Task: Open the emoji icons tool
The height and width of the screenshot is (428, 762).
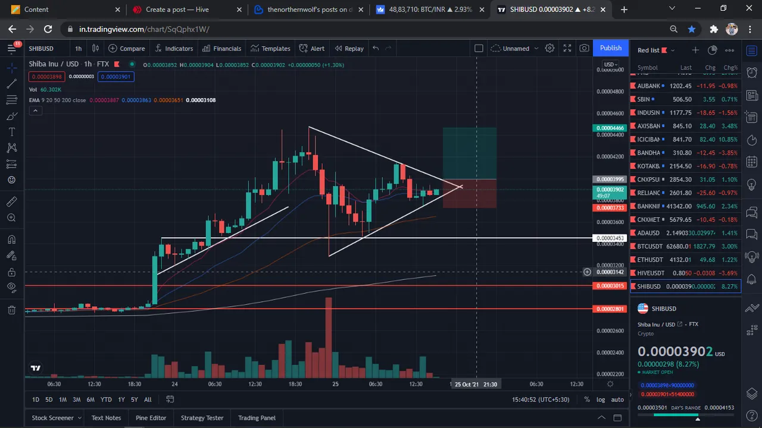Action: 12,180
